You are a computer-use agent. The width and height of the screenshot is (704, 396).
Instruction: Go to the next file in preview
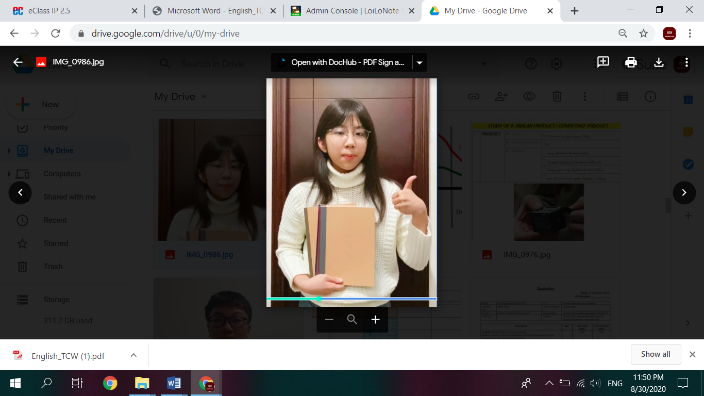click(x=684, y=193)
